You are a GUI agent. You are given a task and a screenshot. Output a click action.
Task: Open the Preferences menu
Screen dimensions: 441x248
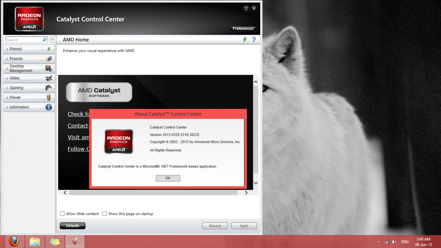point(243,29)
